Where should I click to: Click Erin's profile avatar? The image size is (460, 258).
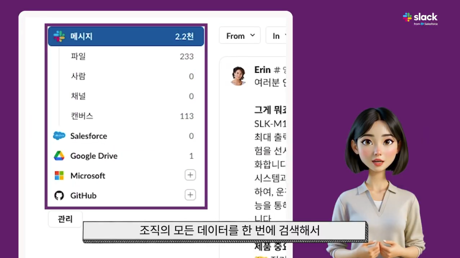238,76
